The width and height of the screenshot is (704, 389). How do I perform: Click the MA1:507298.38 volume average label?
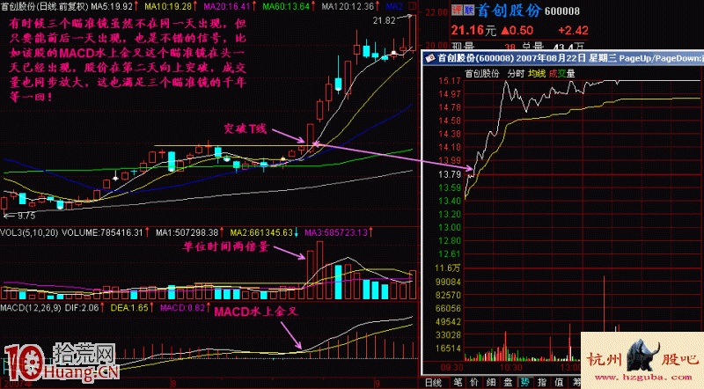(187, 232)
